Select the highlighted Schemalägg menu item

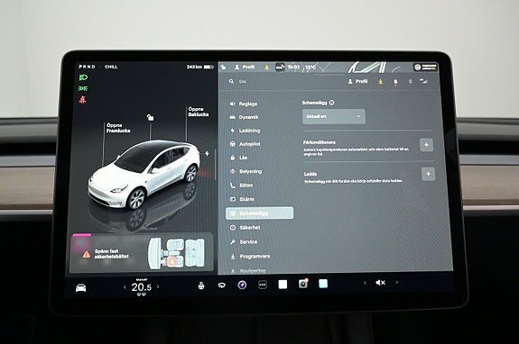[260, 213]
